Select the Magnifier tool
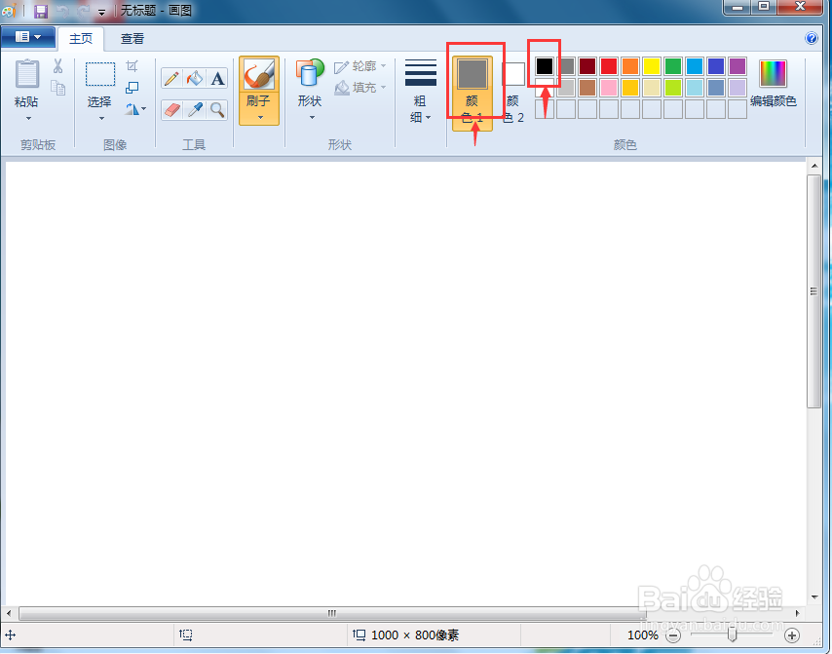 pos(217,110)
